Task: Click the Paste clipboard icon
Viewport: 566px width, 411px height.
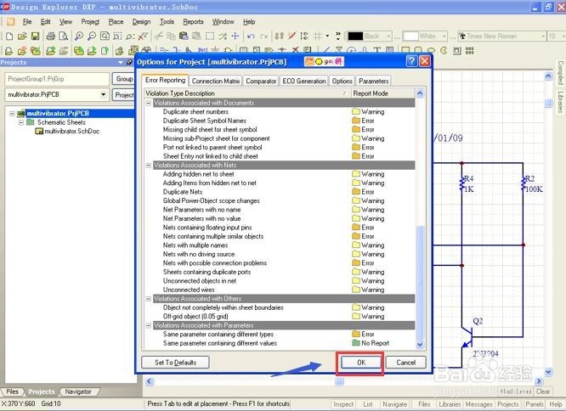Action: pyautogui.click(x=184, y=36)
